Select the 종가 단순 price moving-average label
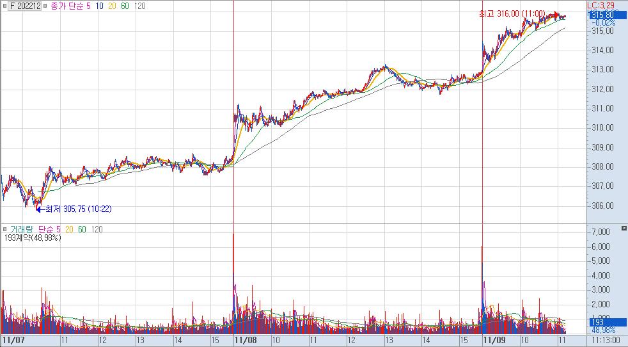The height and width of the screenshot is (347, 628). (x=67, y=6)
